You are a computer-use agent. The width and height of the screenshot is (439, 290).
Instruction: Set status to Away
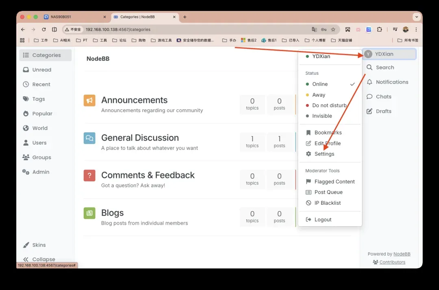319,95
